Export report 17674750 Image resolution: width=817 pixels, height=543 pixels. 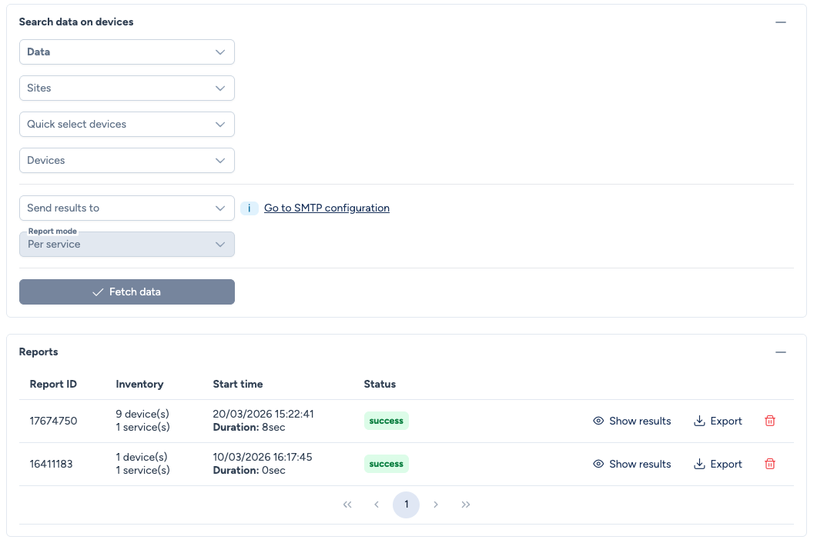pyautogui.click(x=718, y=421)
